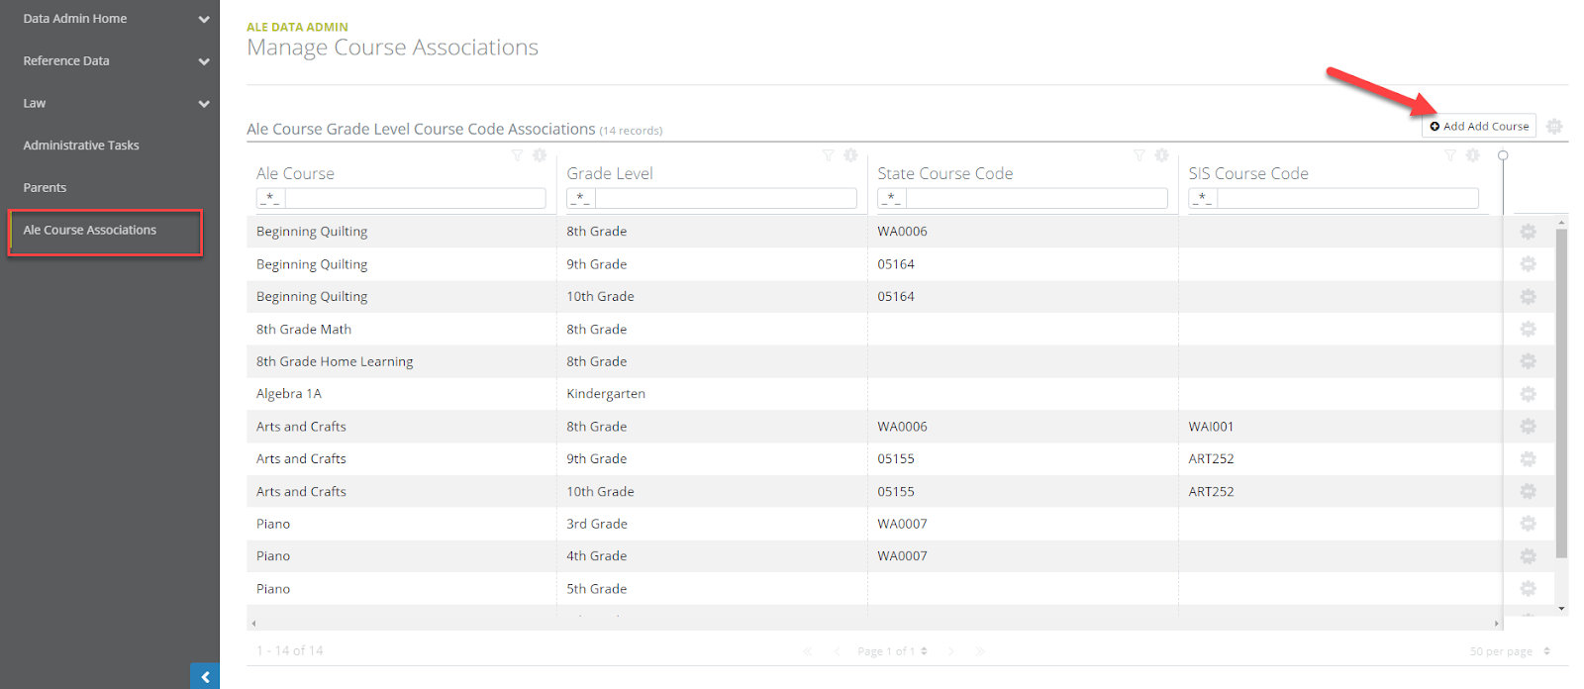
Task: Click the filter funnel on SIS Course Code column
Action: tap(1450, 155)
